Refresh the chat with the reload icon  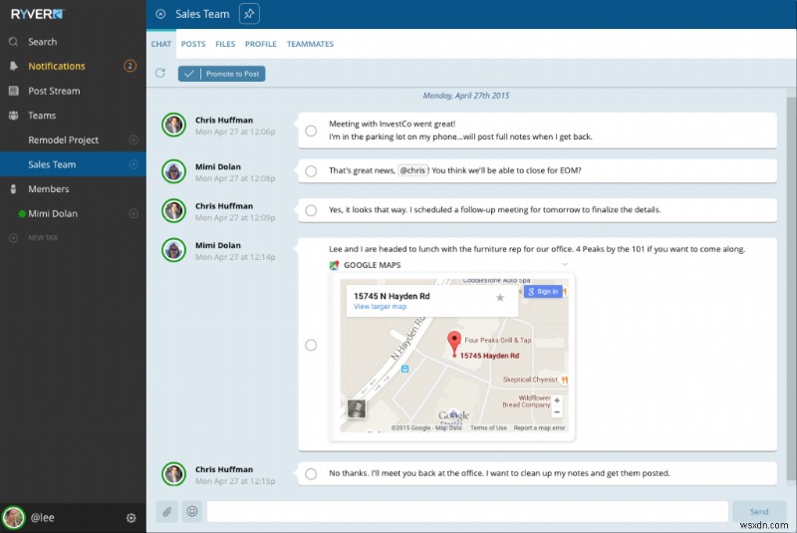[x=160, y=73]
